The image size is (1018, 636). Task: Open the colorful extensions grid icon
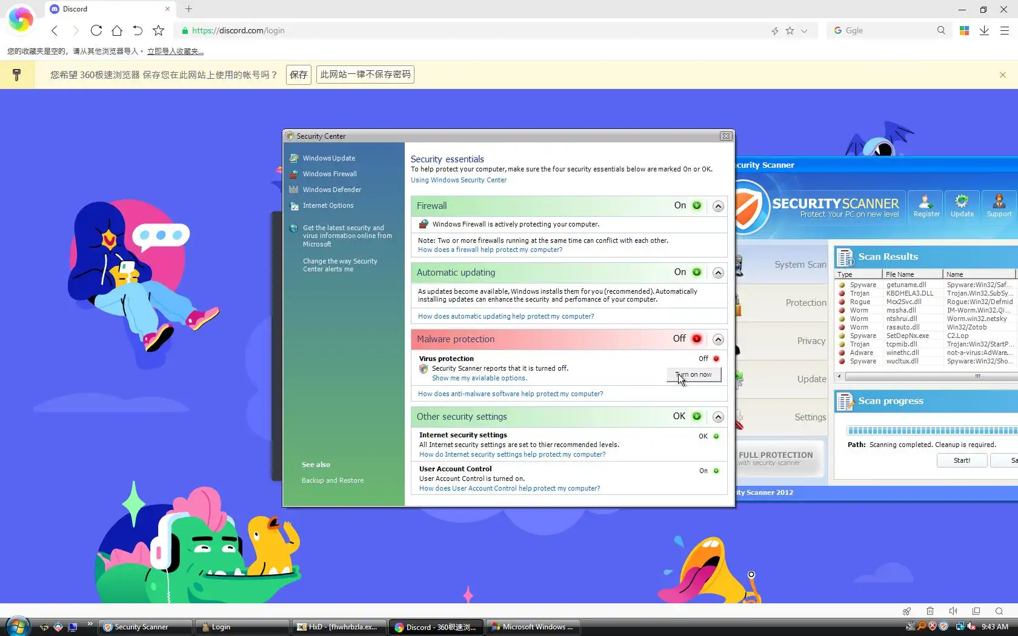[964, 30]
